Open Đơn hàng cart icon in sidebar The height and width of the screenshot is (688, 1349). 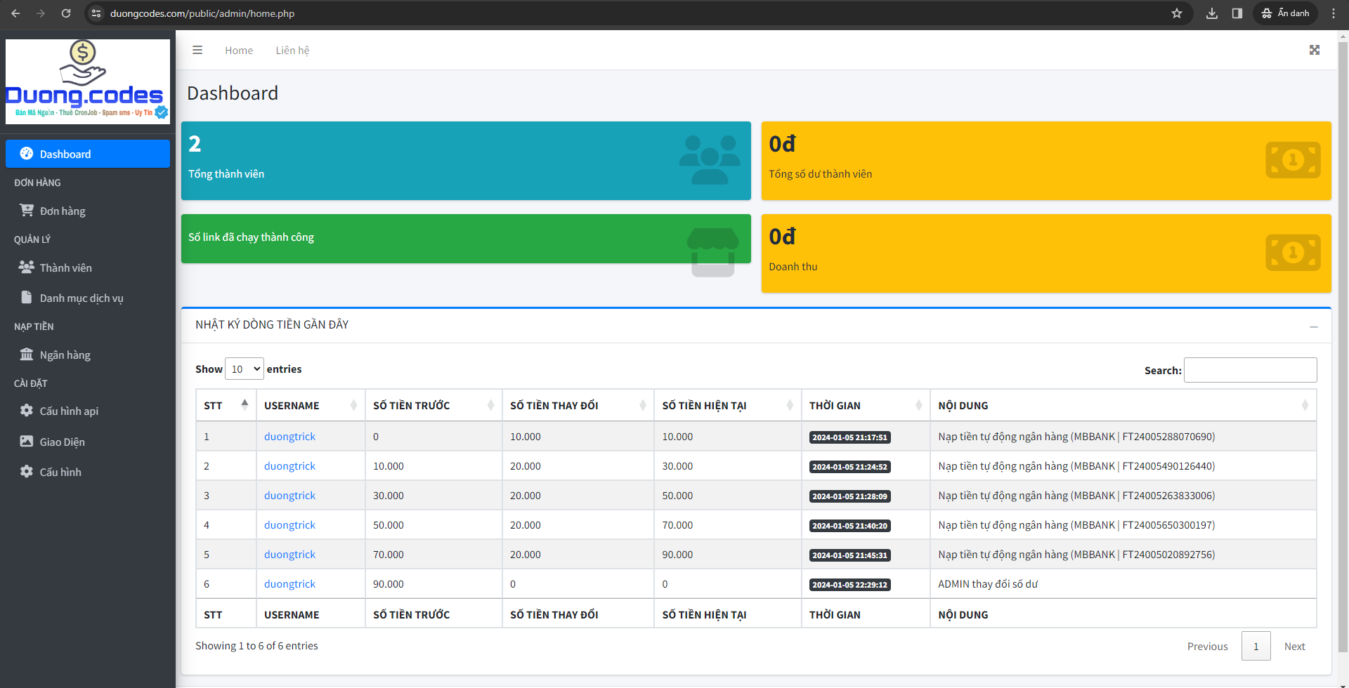point(27,211)
